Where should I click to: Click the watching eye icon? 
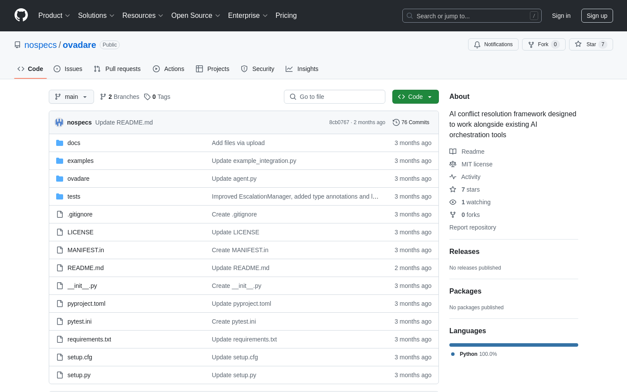[453, 202]
